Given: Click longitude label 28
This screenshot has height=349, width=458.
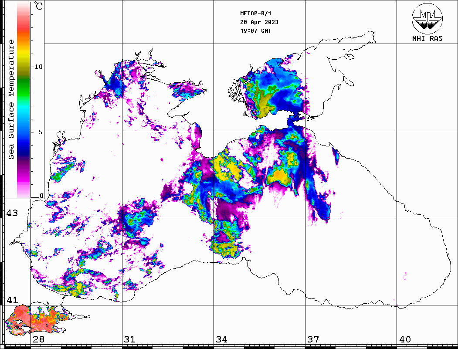Looking at the screenshot, I should pos(38,339).
